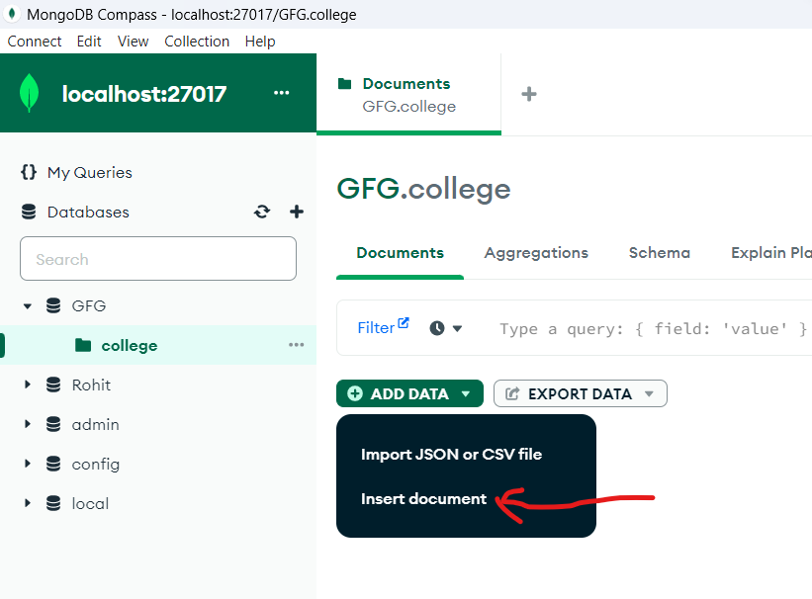Click plus icon to create database
Viewport: 812px width, 599px height.
(x=296, y=212)
